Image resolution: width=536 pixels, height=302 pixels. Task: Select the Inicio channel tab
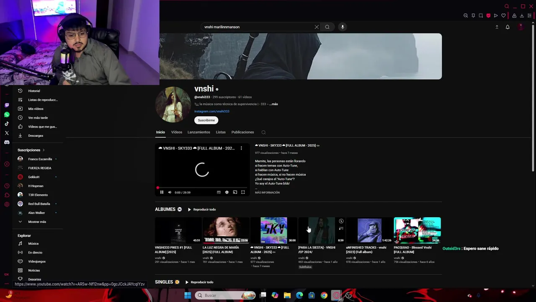[x=160, y=132]
